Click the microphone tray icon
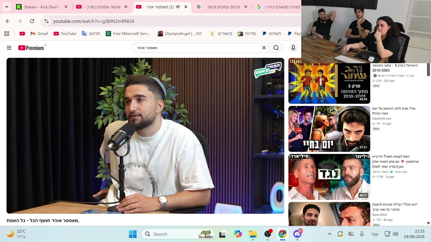 coord(362,234)
